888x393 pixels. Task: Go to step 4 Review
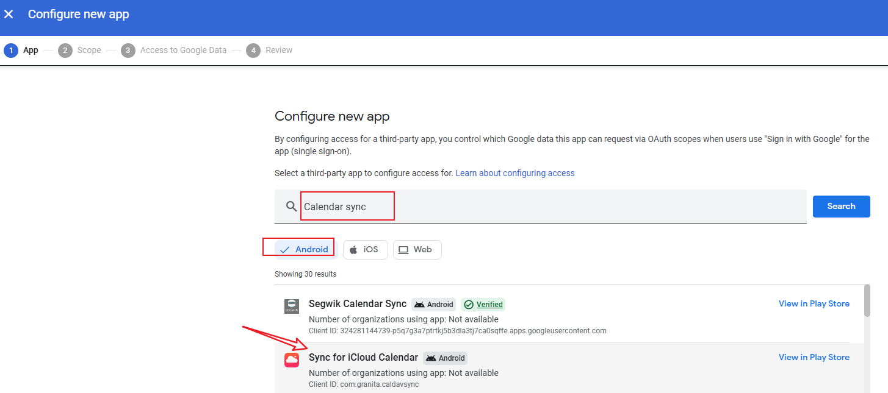269,51
